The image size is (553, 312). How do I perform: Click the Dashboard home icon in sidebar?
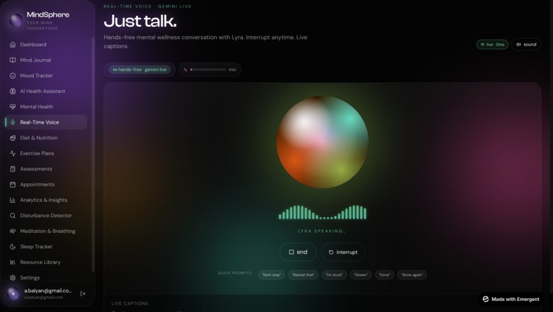[13, 45]
